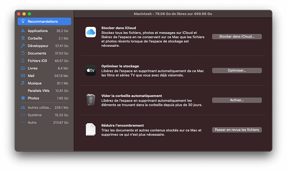This screenshot has height=171, width=287.
Task: Close the window with the red button
Action: point(19,14)
